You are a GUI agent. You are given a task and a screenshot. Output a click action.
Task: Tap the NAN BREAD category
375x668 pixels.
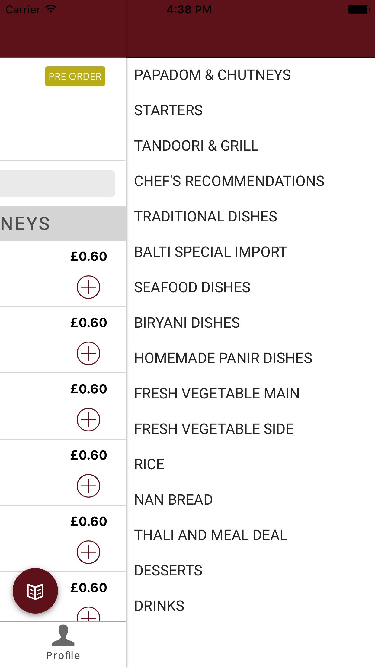click(173, 500)
